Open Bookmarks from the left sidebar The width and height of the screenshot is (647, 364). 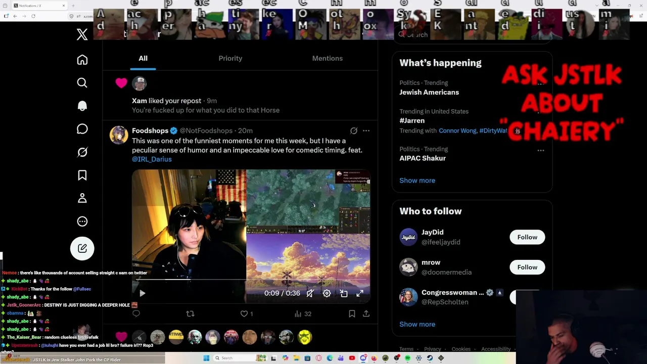click(82, 175)
